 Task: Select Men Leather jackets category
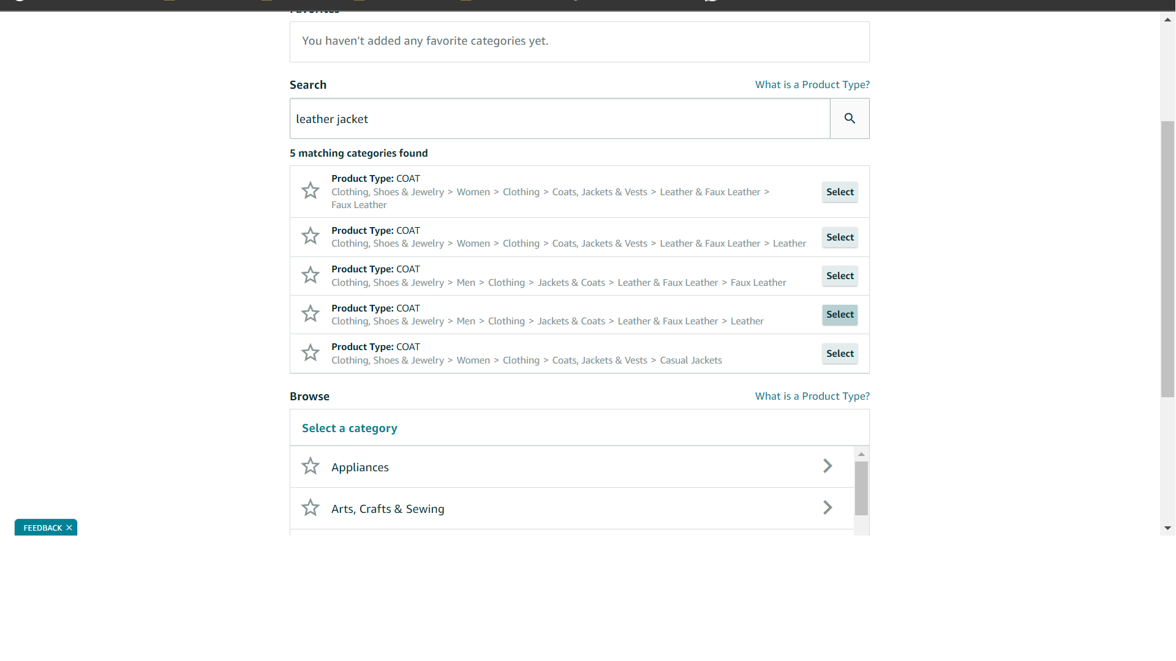(840, 315)
